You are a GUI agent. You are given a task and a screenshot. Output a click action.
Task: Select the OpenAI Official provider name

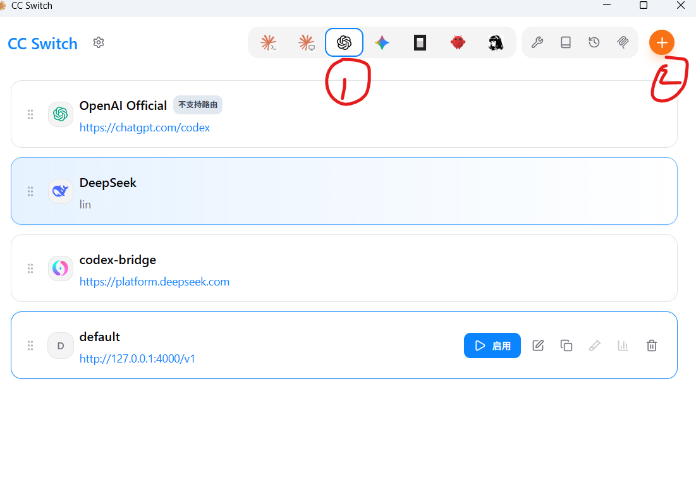point(123,105)
